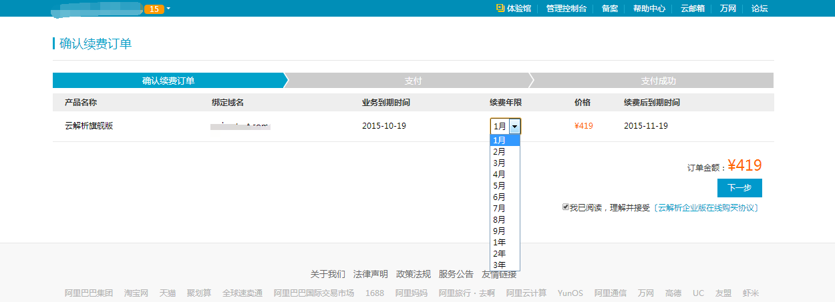Visit 淘宝网 from the footer links
The image size is (835, 302).
136,293
